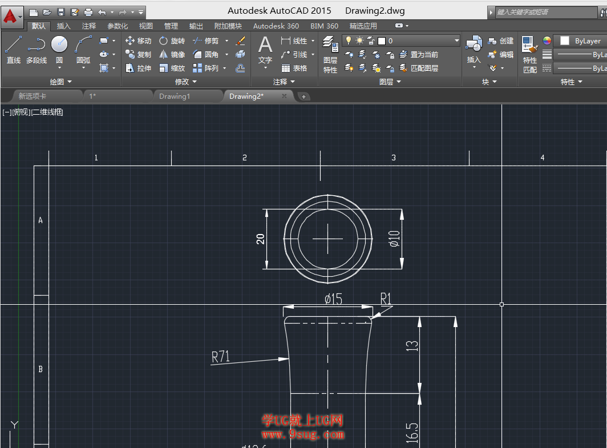Close the Drawing2 file tab

[284, 96]
